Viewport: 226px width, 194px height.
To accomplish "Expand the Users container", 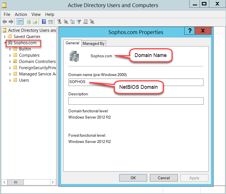I will 10,80.
